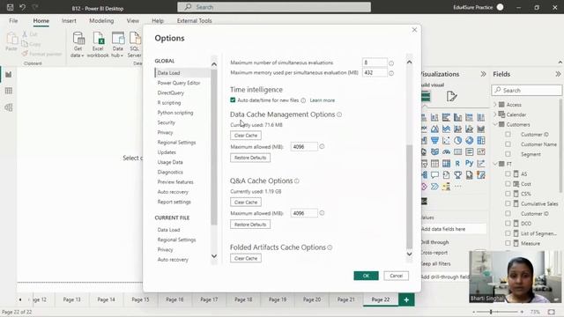Check the Segment field checkbox
Viewport: 564px width, 317px height.
pyautogui.click(x=508, y=154)
